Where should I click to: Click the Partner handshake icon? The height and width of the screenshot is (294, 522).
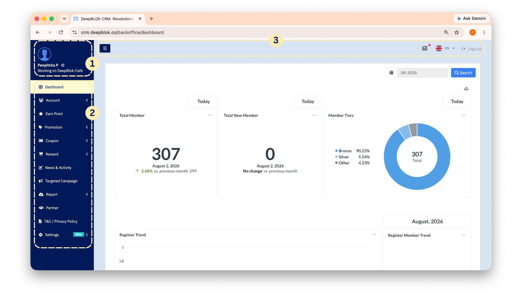tap(41, 208)
